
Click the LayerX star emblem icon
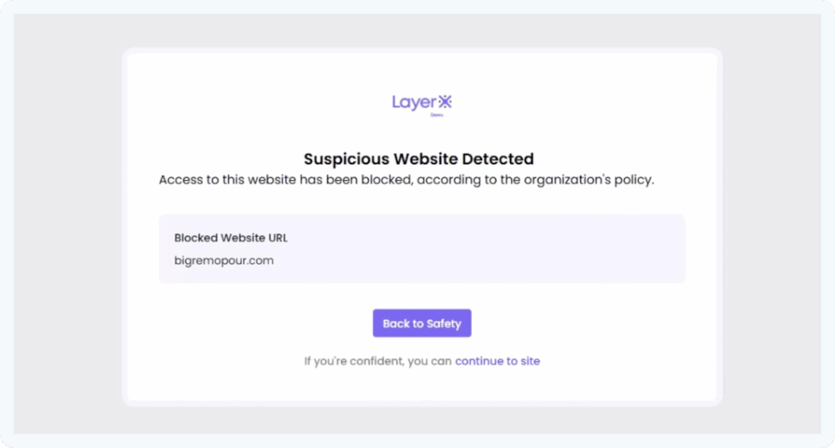tap(445, 102)
